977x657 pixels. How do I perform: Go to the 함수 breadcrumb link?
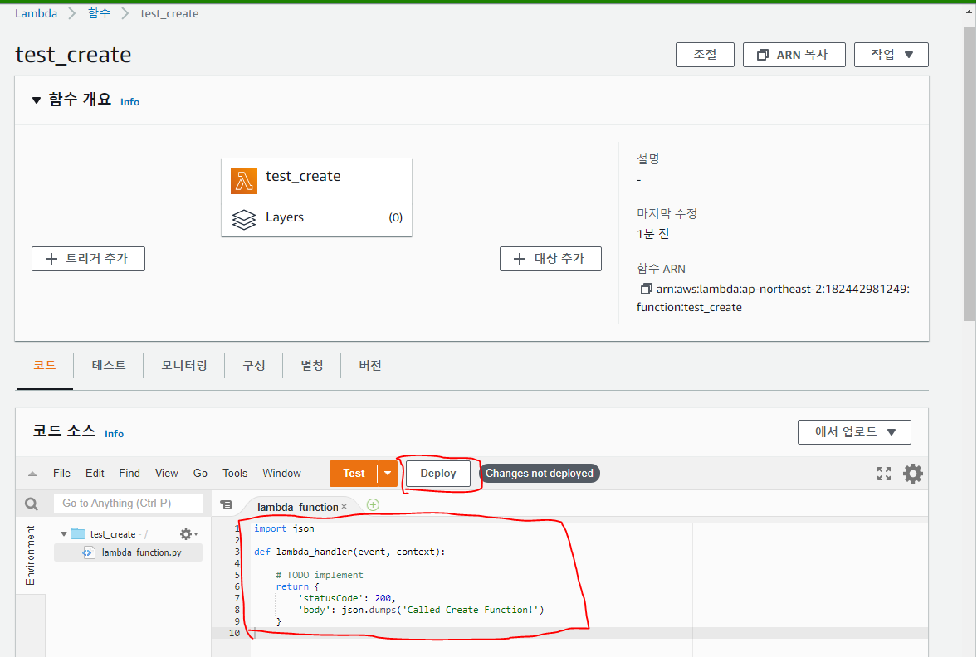[x=99, y=14]
